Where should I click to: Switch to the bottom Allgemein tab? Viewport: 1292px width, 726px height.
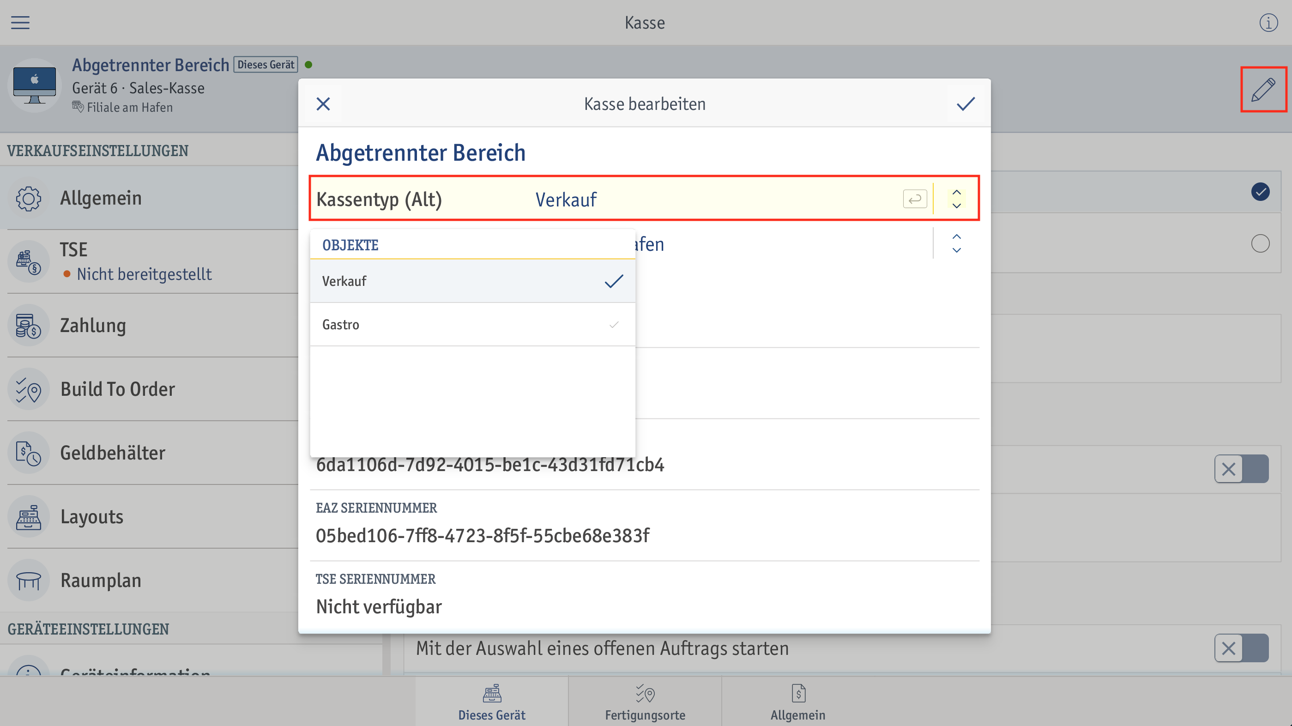click(797, 702)
